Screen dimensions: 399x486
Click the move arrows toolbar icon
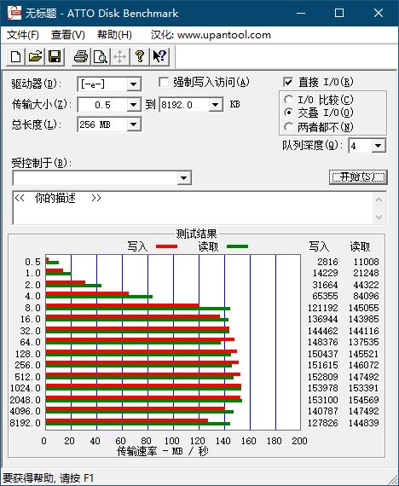119,57
